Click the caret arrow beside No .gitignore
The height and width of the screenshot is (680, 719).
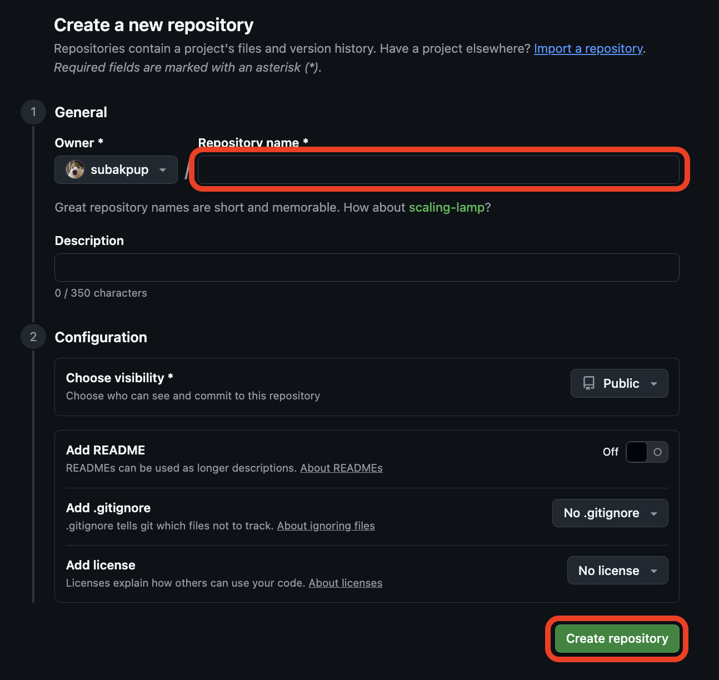[654, 514]
